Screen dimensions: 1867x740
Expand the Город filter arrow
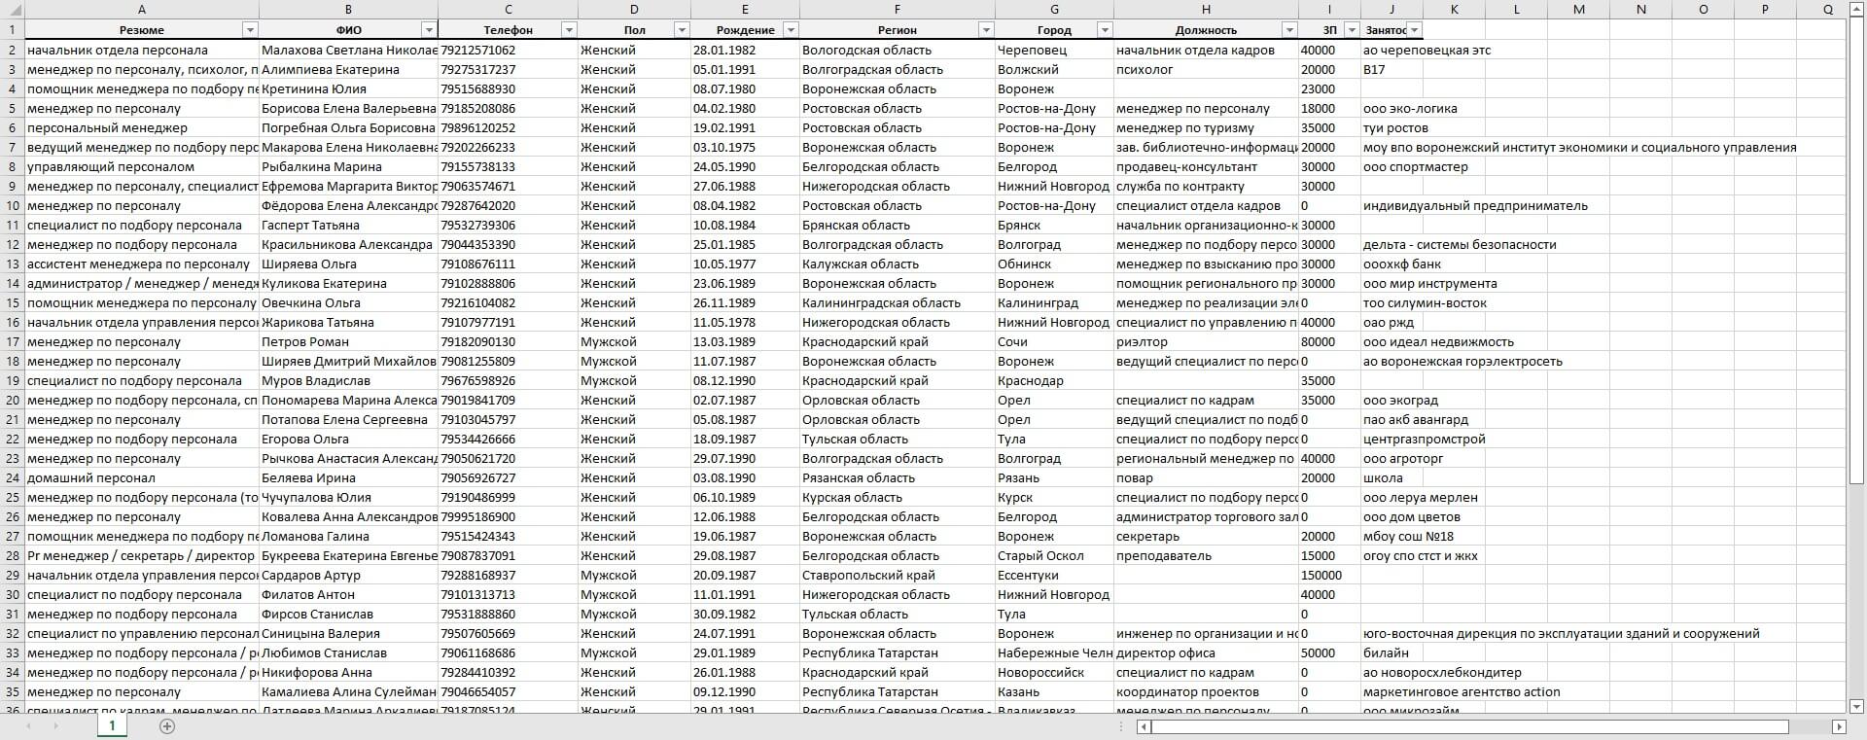click(x=1105, y=30)
